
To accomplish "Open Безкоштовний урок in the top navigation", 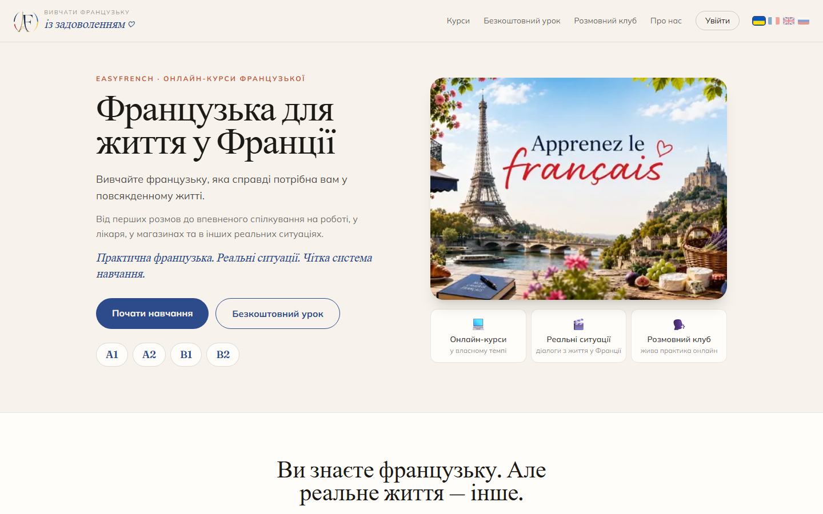I will 522,21.
